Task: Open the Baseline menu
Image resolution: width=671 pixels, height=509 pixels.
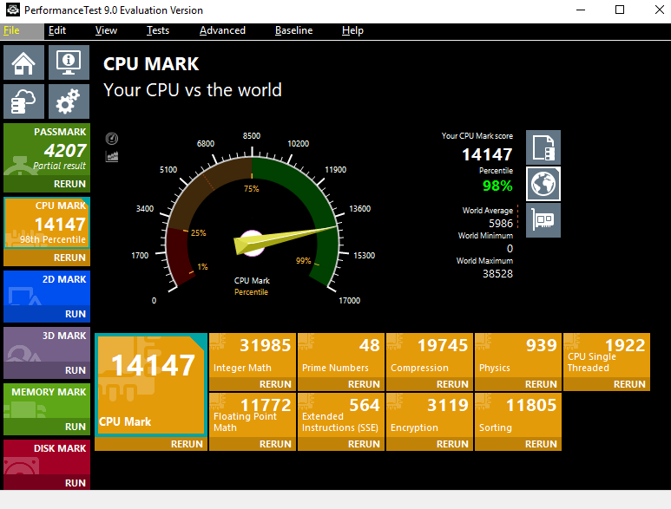Action: (x=294, y=30)
